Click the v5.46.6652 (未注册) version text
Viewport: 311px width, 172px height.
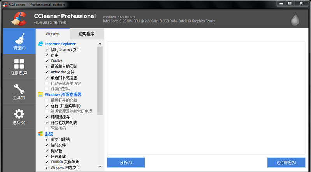(x=50, y=23)
